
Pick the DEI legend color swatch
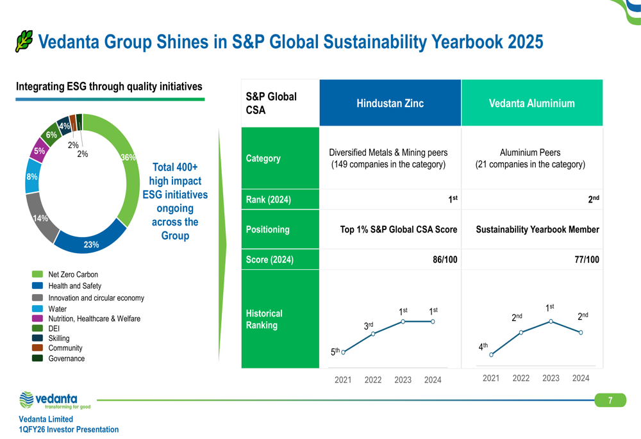(37, 328)
